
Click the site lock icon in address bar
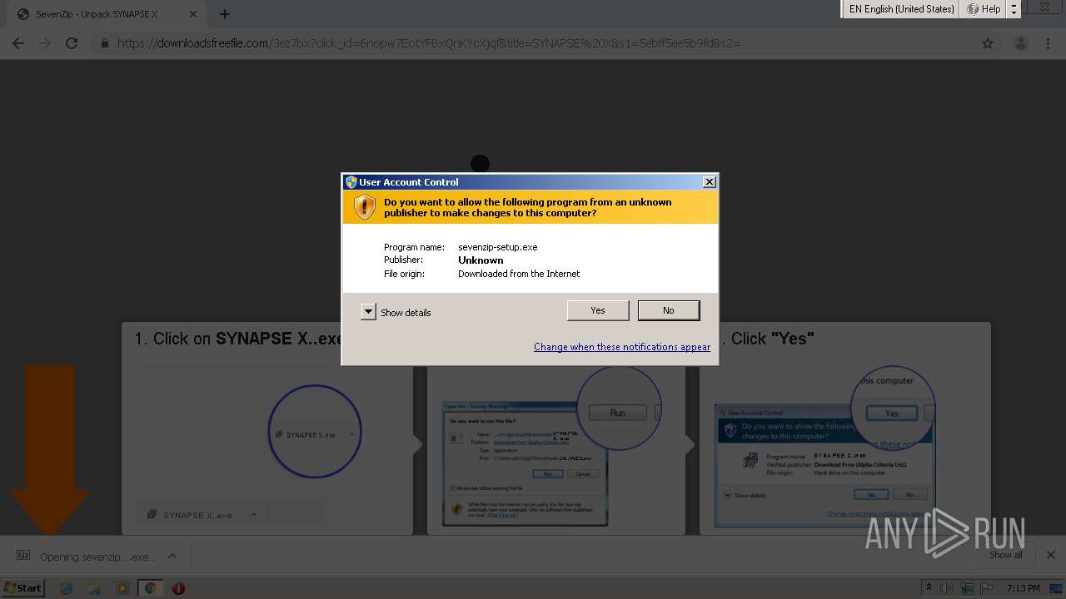105,43
